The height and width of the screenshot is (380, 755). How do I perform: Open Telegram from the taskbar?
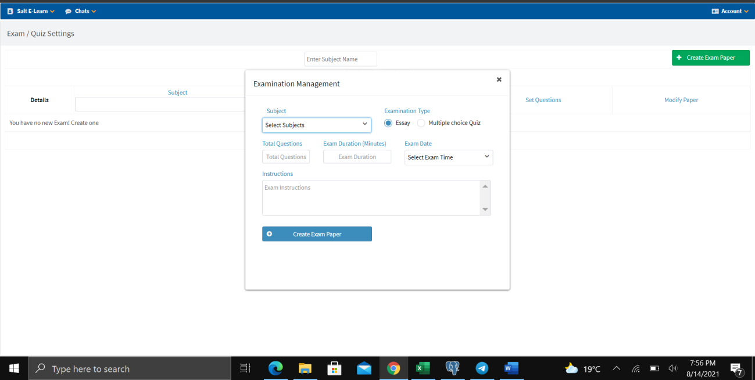[482, 368]
